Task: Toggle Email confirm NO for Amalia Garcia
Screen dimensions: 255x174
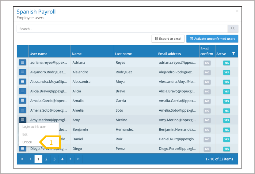Action: click(x=207, y=101)
